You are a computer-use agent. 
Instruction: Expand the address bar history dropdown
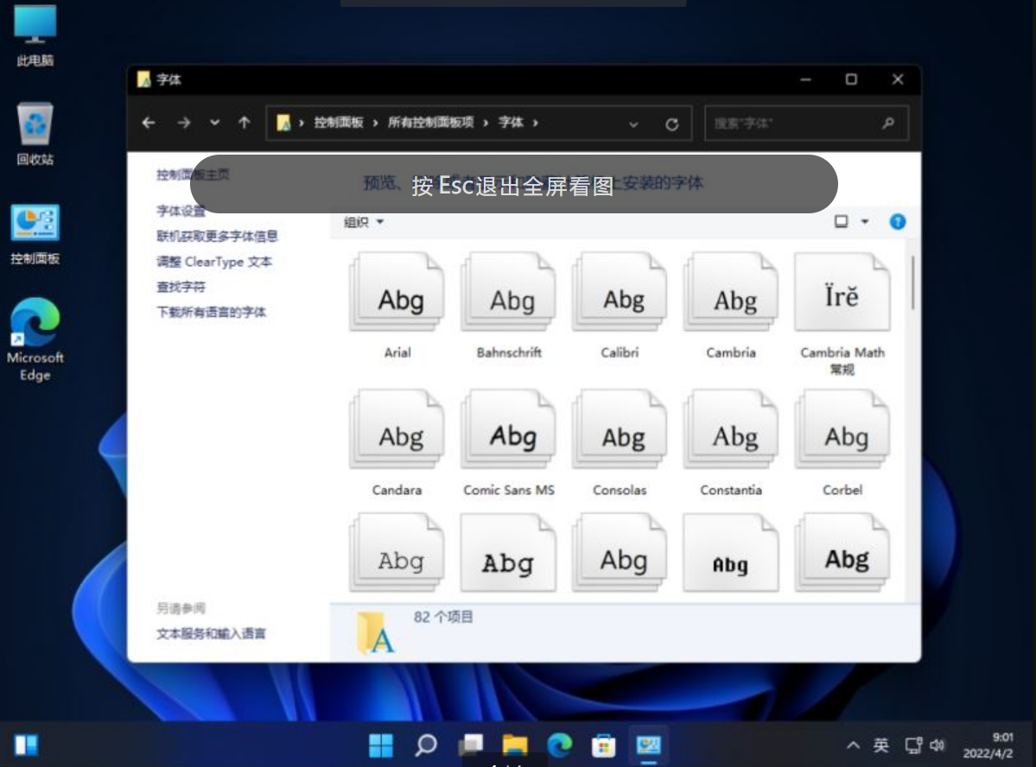(x=633, y=124)
